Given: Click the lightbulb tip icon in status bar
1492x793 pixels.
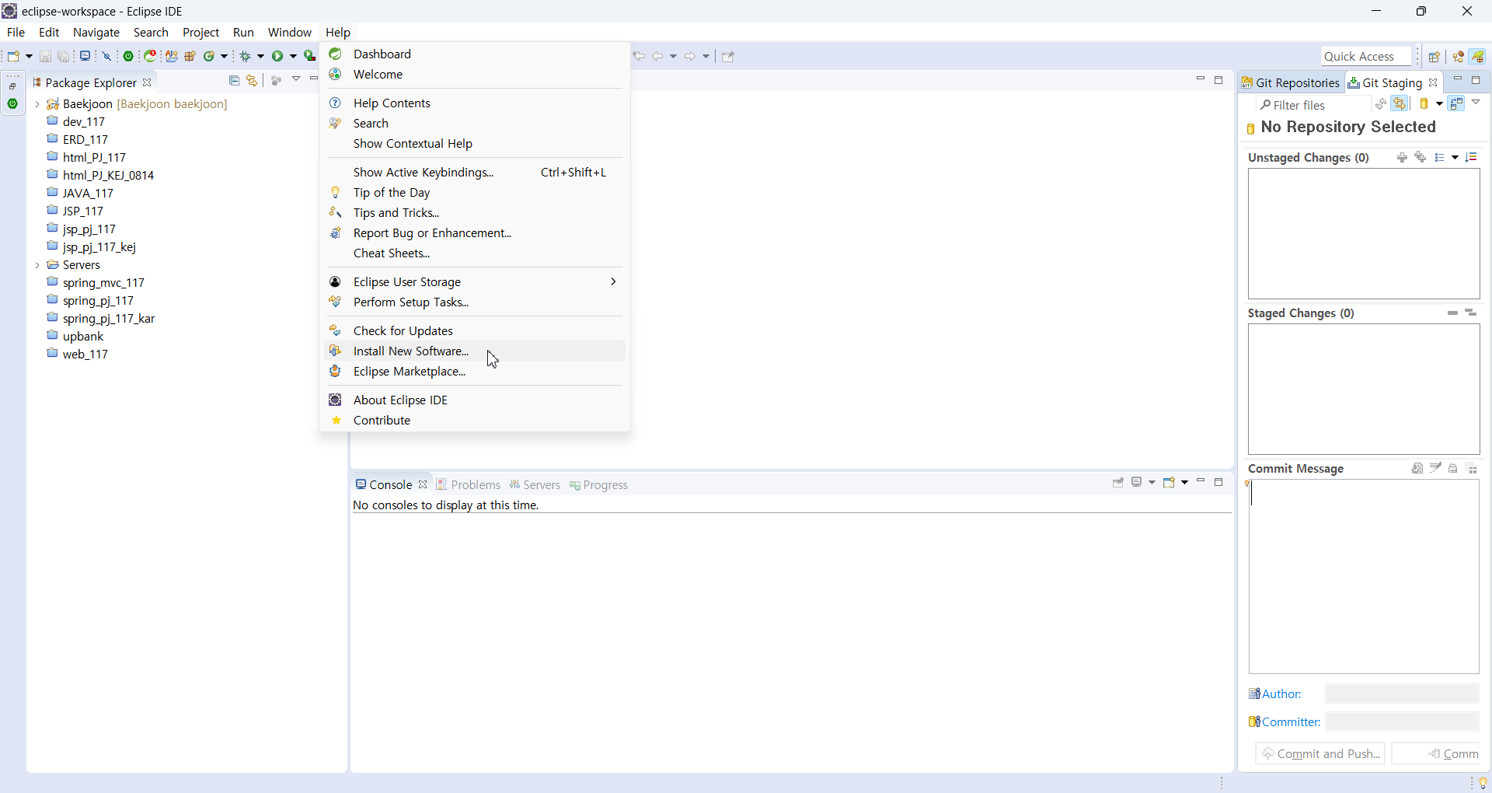Looking at the screenshot, I should 1483,783.
